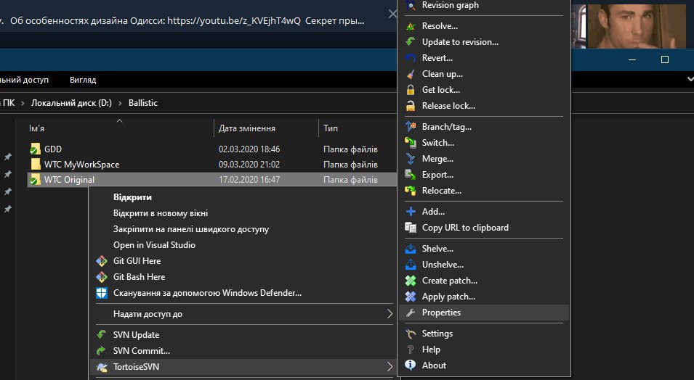
Task: Click the Get lock padlock icon
Action: [411, 90]
